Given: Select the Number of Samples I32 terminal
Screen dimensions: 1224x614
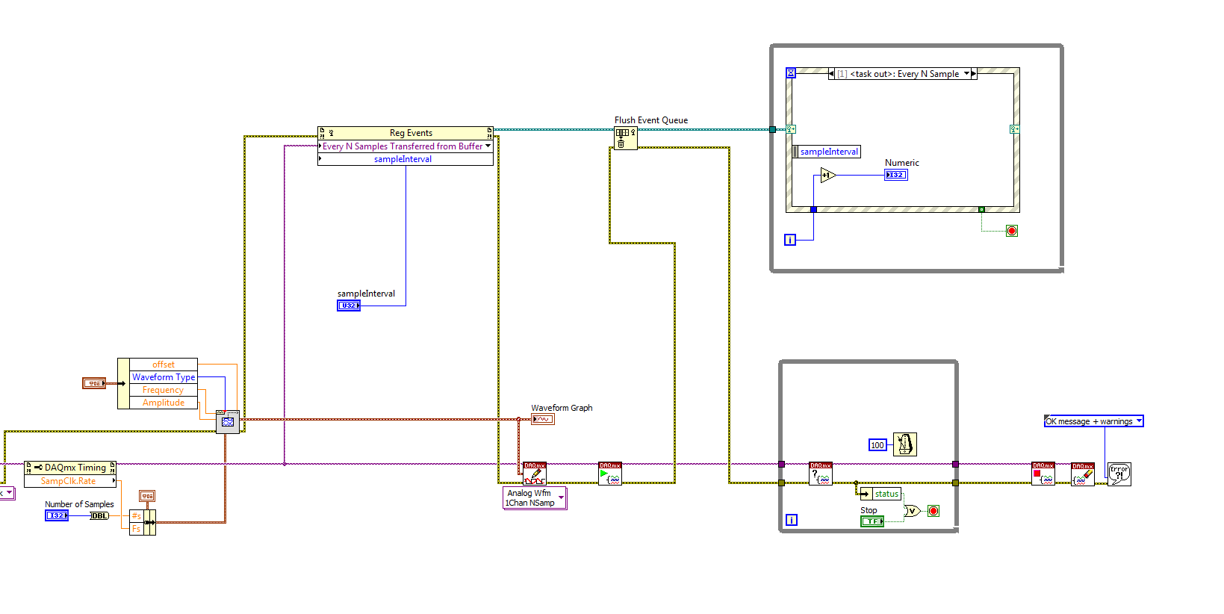Looking at the screenshot, I should [57, 515].
